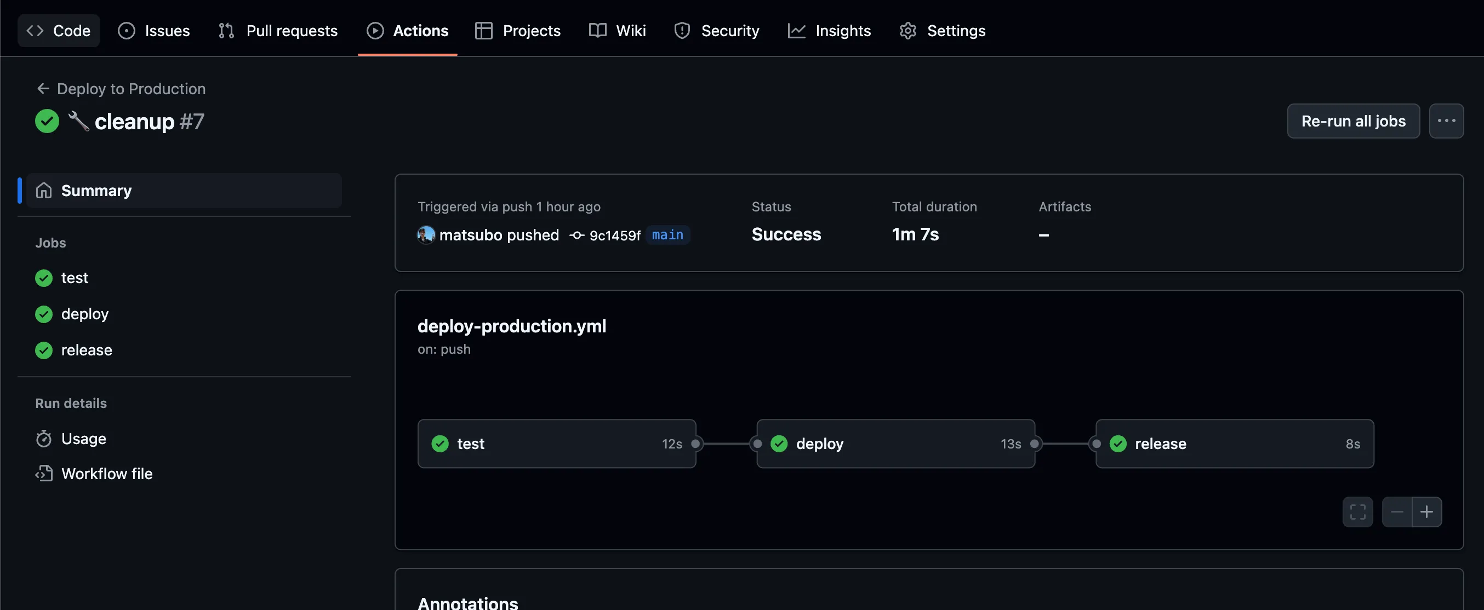This screenshot has height=610, width=1484.
Task: Click the main branch label
Action: (x=667, y=235)
